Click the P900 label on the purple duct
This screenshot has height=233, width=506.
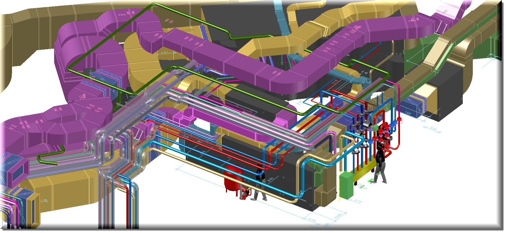click(x=122, y=15)
